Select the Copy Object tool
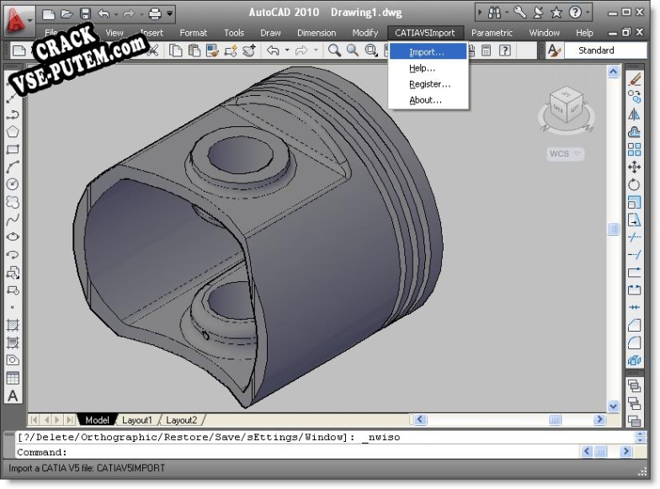Image resolution: width=660 pixels, height=489 pixels. click(635, 97)
